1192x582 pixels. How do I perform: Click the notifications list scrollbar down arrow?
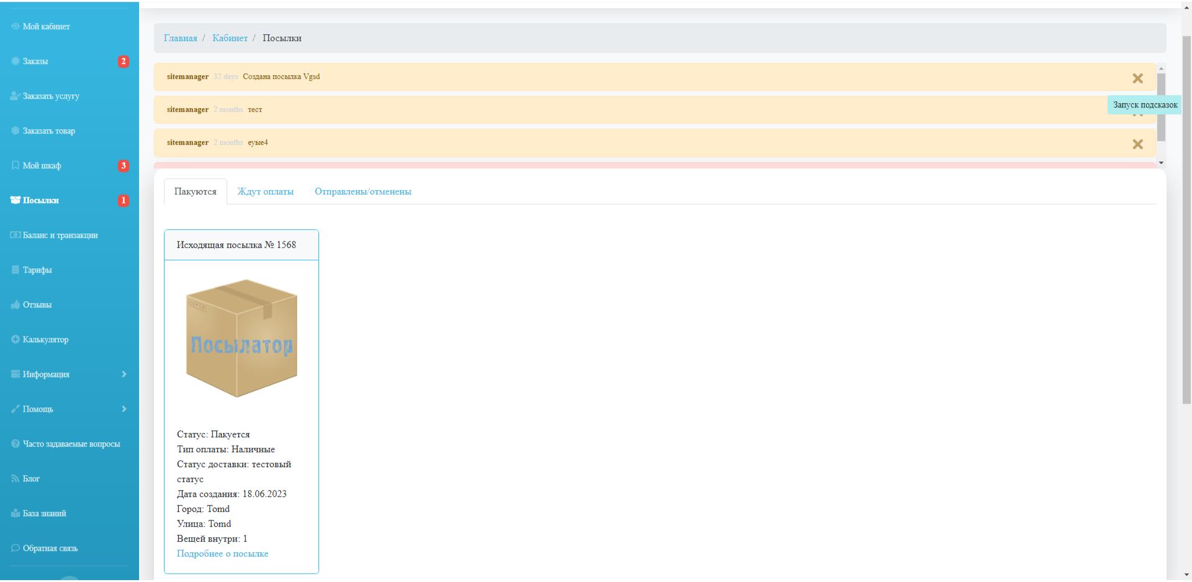(x=1161, y=163)
